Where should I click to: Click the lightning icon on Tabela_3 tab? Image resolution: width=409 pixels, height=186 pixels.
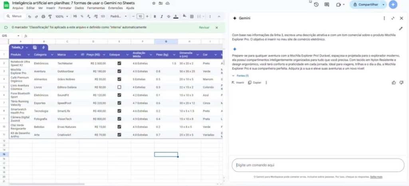[43, 47]
